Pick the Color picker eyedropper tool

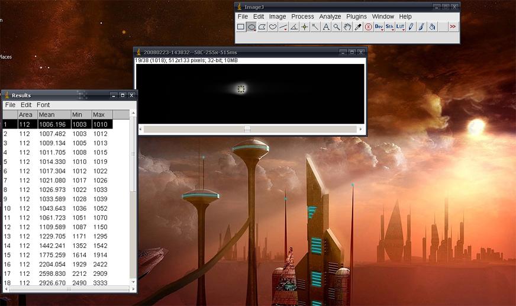tap(358, 27)
